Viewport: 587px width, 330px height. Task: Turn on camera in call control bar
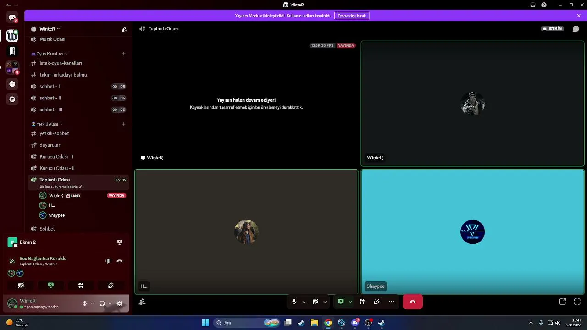pyautogui.click(x=316, y=302)
